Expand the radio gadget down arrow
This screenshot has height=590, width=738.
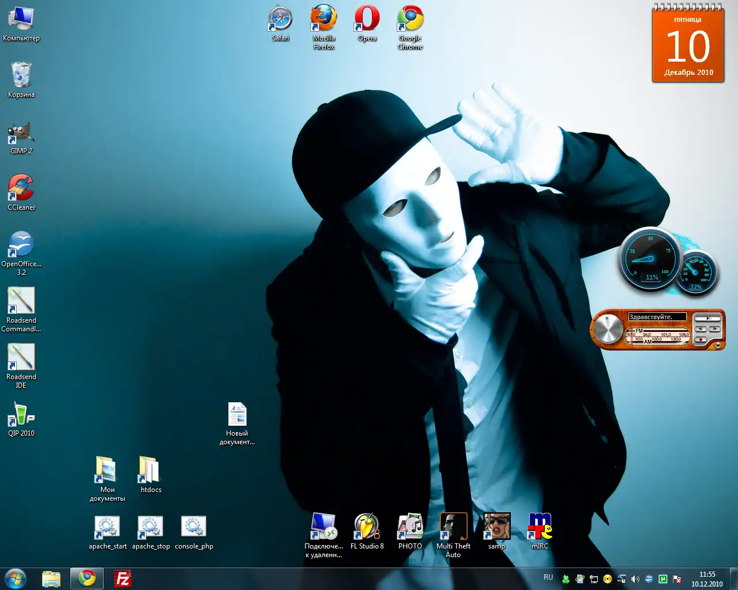point(718,346)
